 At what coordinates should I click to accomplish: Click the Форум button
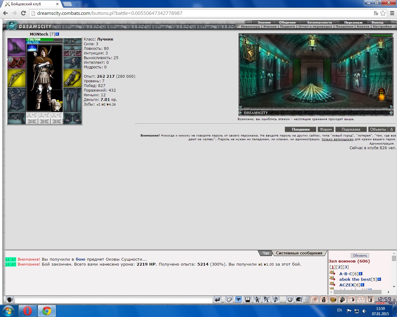[x=326, y=129]
